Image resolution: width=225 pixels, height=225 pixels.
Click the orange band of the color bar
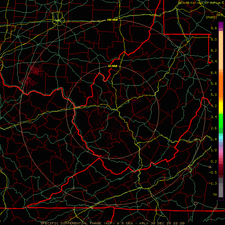tap(221, 86)
